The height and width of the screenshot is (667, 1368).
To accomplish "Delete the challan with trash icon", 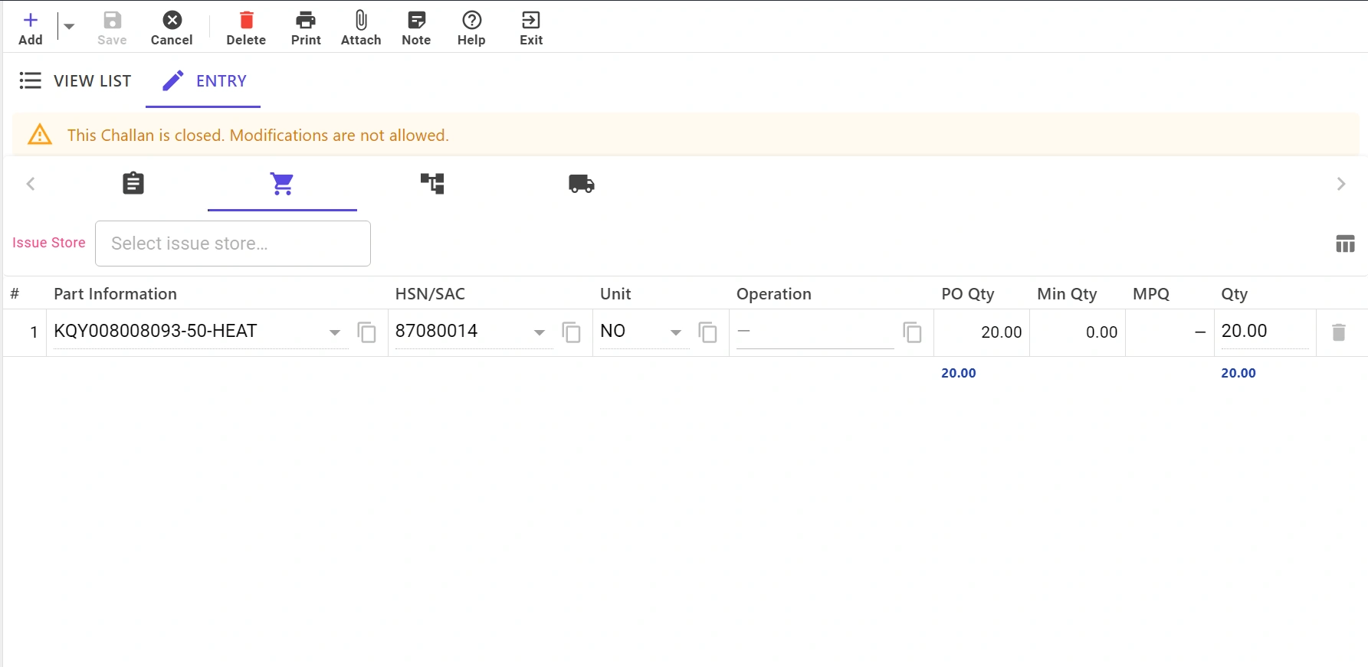I will point(246,28).
